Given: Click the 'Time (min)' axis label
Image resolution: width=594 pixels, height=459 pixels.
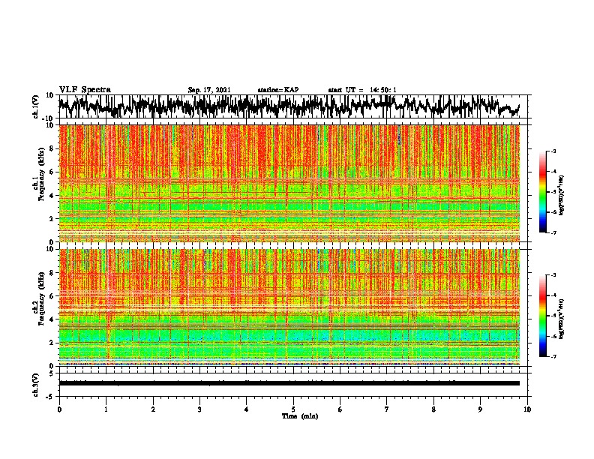Looking at the screenshot, I should [x=300, y=416].
